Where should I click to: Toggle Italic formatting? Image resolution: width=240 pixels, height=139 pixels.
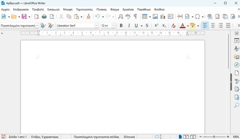point(129,26)
